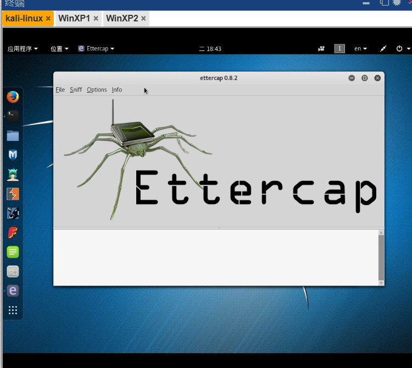
Task: Open the Options menu
Action: pos(97,90)
